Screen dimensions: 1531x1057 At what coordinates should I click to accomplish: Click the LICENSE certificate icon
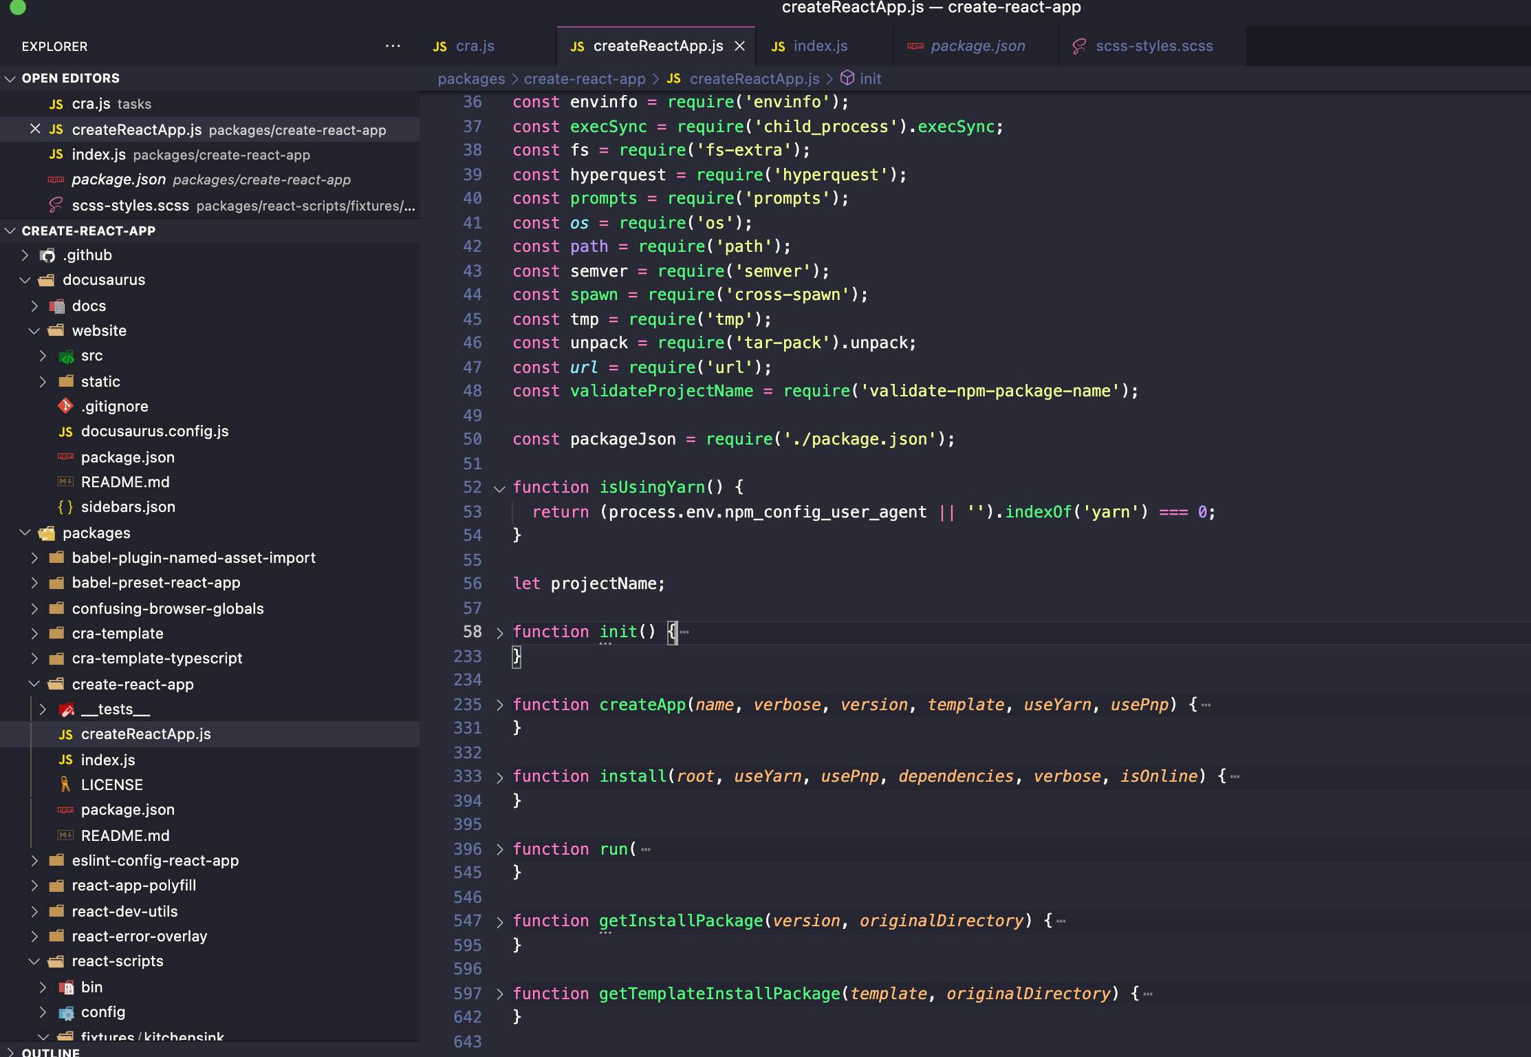tap(65, 784)
